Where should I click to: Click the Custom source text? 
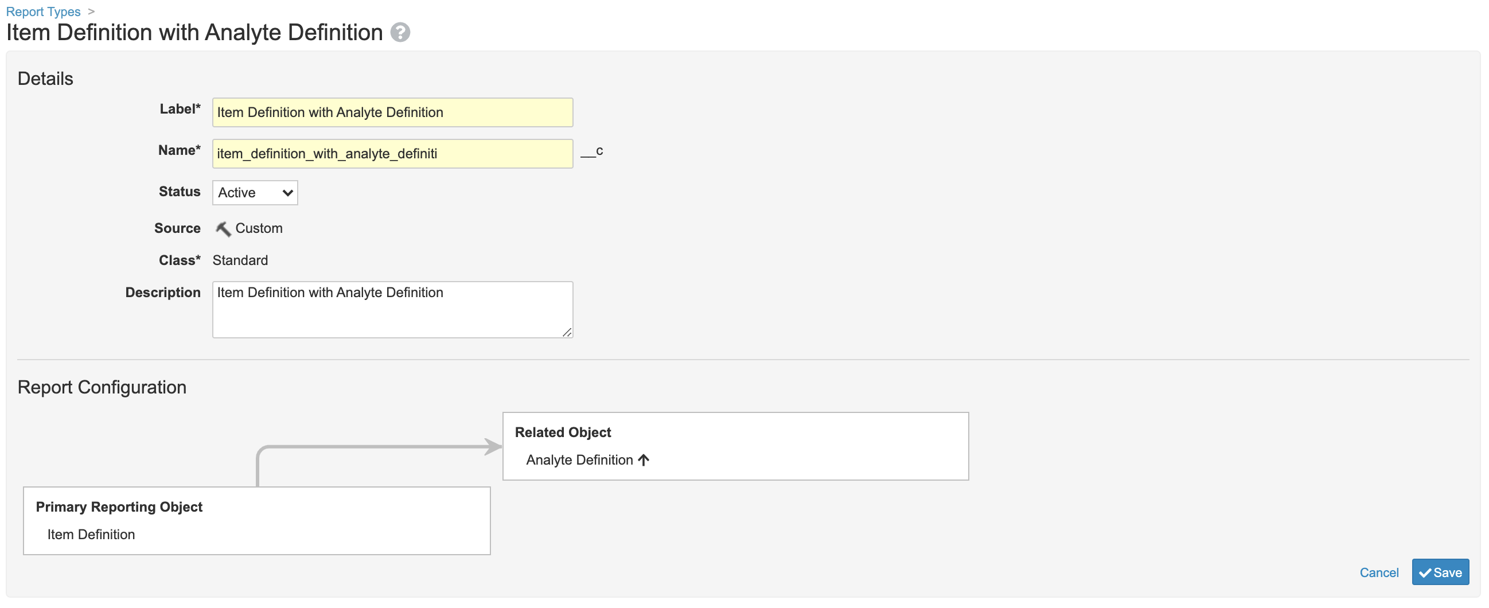(x=259, y=228)
